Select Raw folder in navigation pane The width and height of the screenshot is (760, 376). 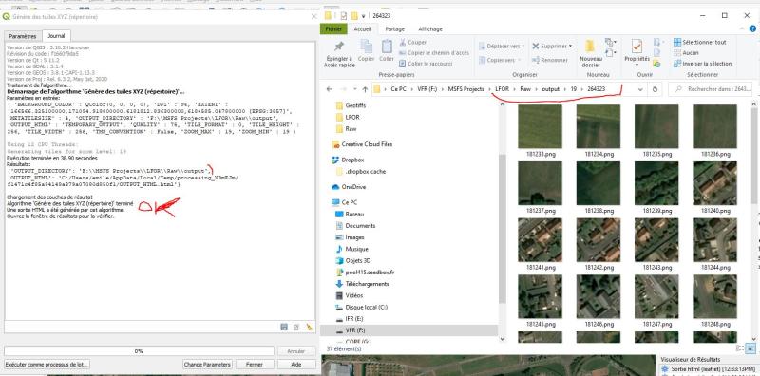pos(346,129)
